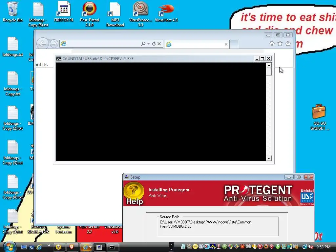Click the console scroll down arrow
Screen dimensions: 336x252
(x=269, y=158)
